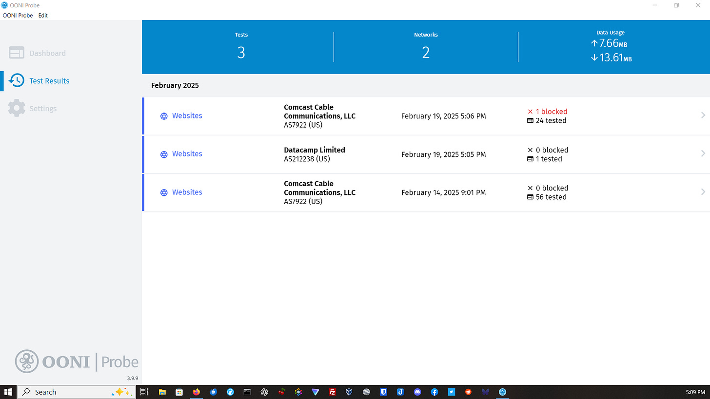Click globe icon in Feb 19 5:06 PM row
The width and height of the screenshot is (710, 399).
(164, 116)
